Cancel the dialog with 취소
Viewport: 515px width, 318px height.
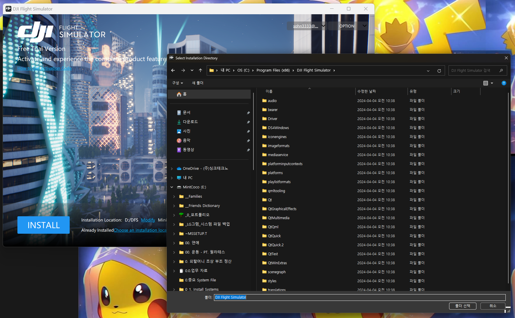tap(493, 306)
